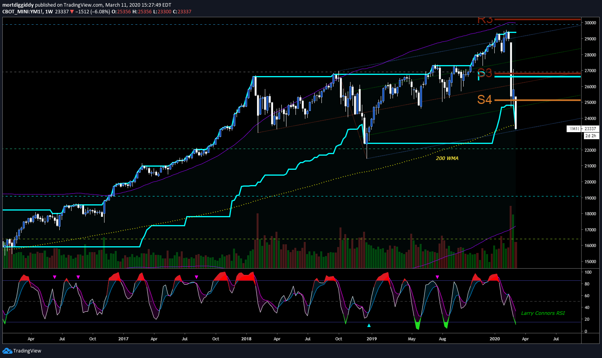Click 25000 on the price axis
Image resolution: width=602 pixels, height=358 pixels.
tap(590, 102)
